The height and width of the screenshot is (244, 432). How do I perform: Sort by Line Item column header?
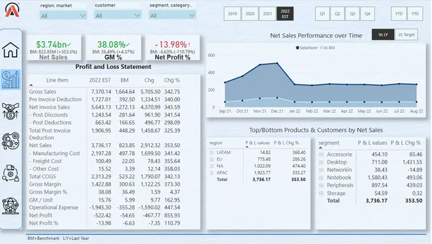(57, 80)
